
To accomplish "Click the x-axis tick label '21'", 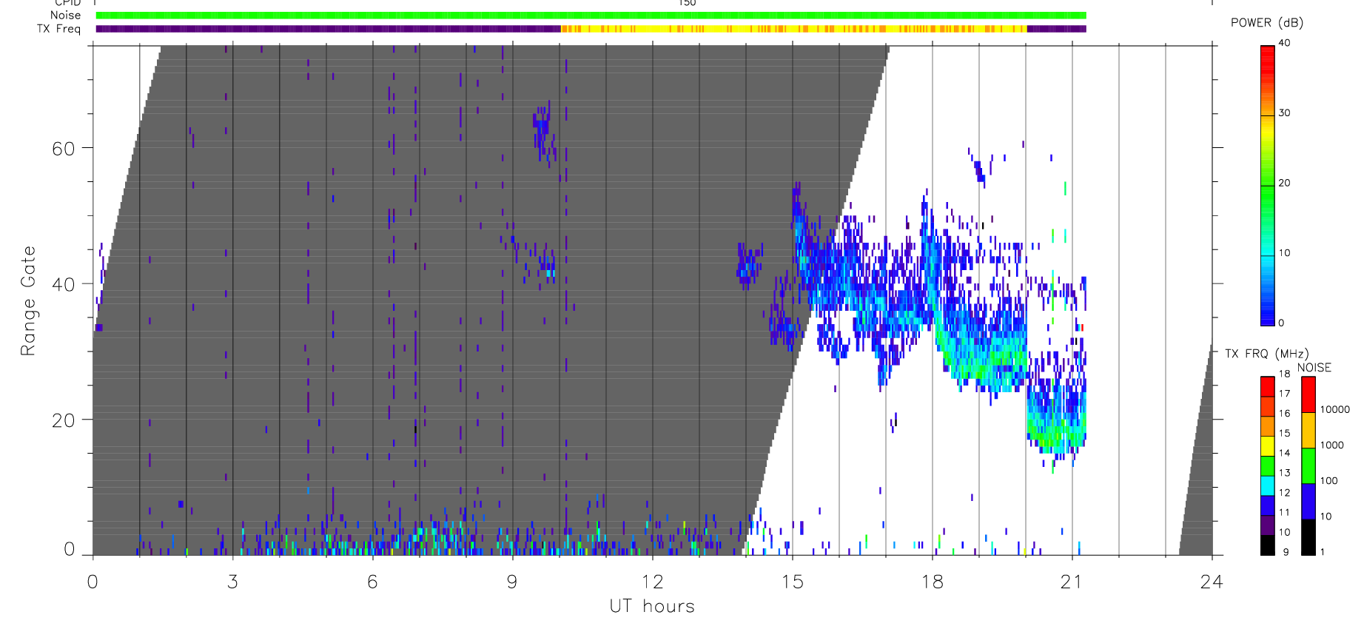I will pyautogui.click(x=1072, y=582).
